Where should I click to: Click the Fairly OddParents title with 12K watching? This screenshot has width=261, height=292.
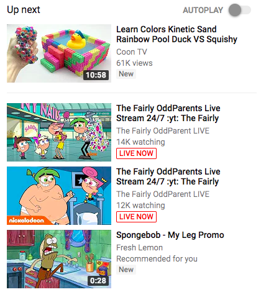pyautogui.click(x=168, y=176)
